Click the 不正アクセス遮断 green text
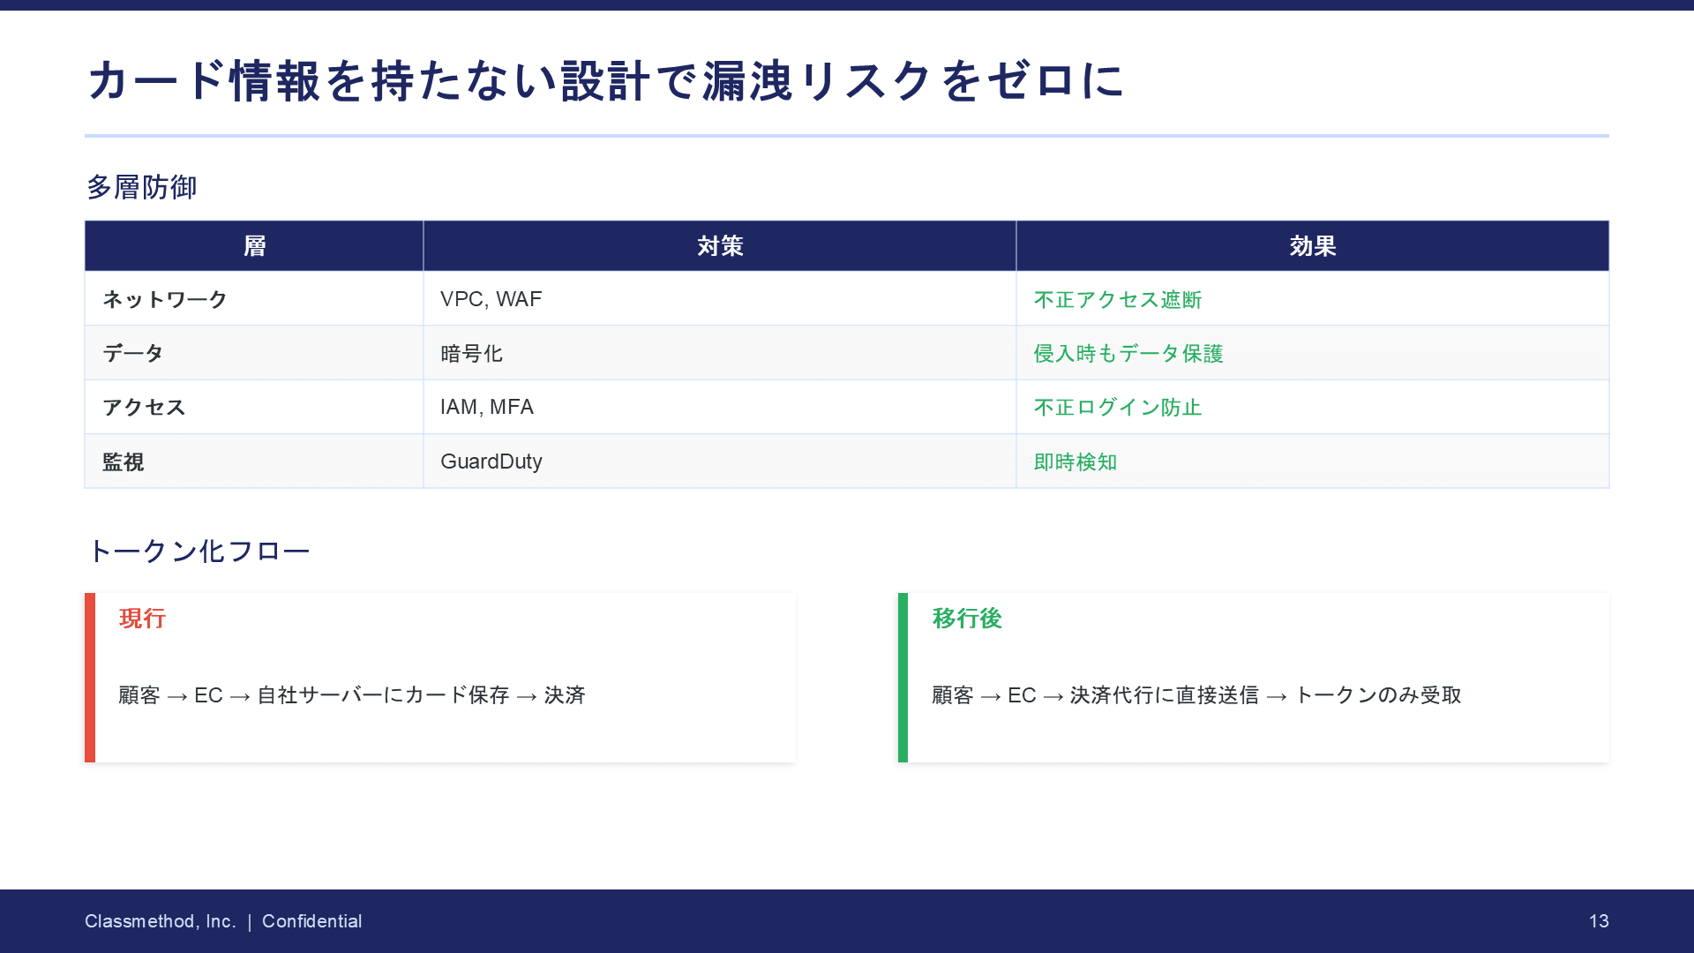1694x953 pixels. click(x=1117, y=300)
